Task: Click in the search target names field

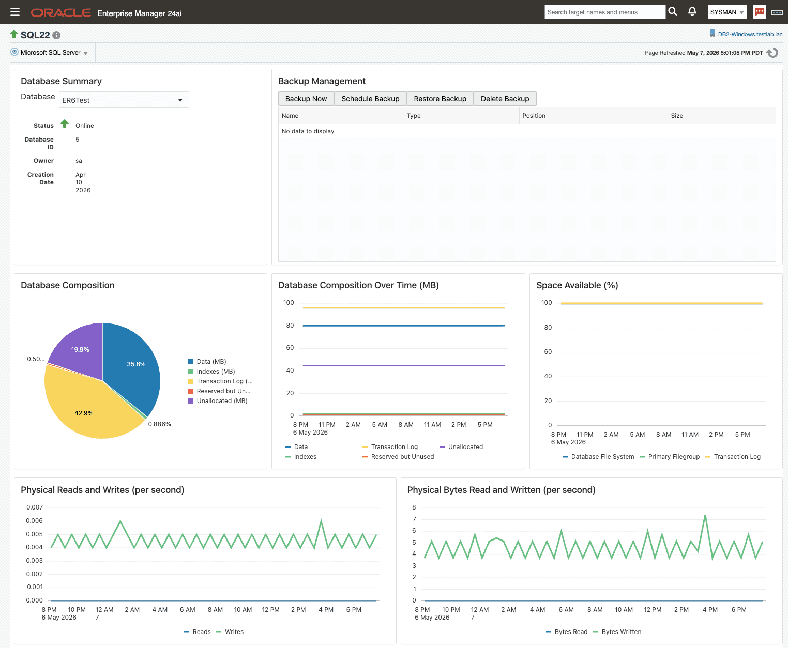Action: click(x=605, y=12)
